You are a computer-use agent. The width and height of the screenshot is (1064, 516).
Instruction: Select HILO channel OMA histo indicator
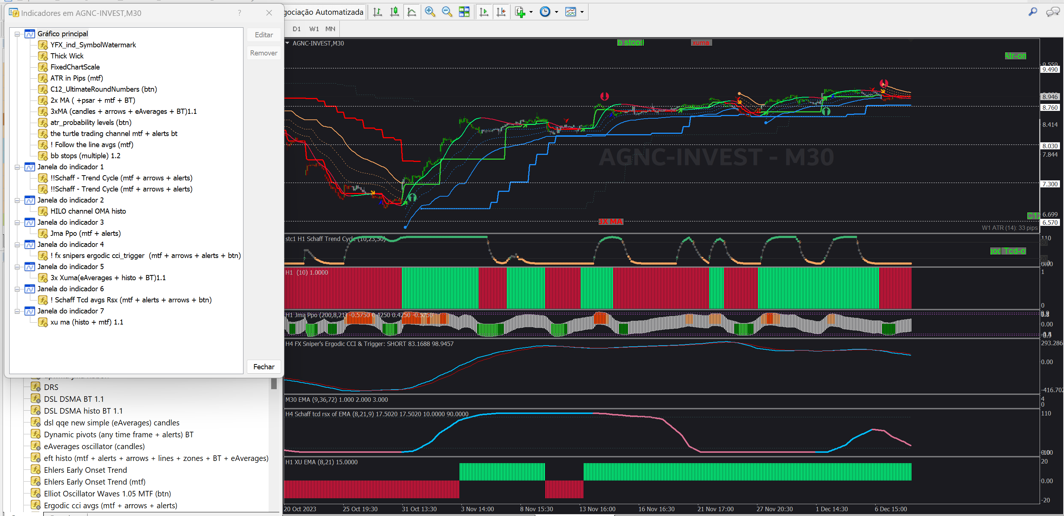pyautogui.click(x=88, y=211)
